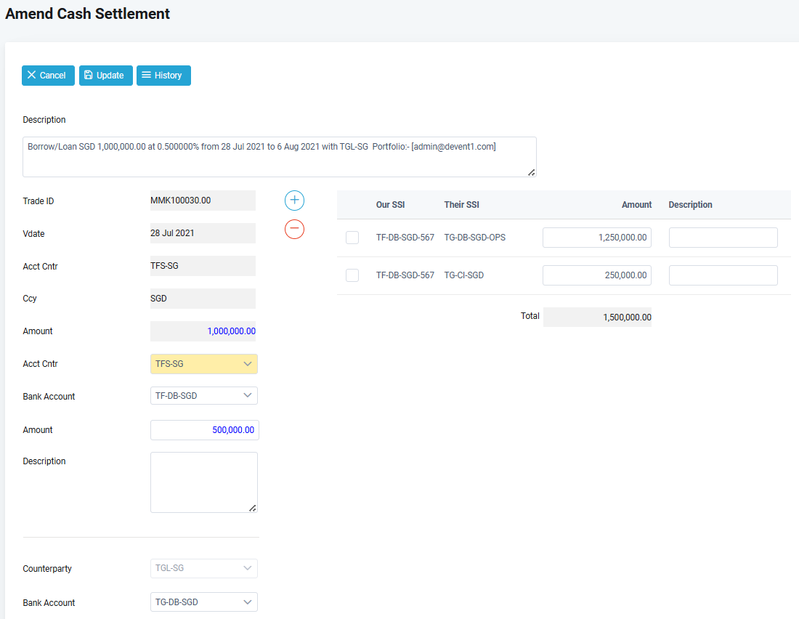Click TF-DB-SGD-567 in the TG-CI-SGD row
This screenshot has width=799, height=619.
(x=405, y=275)
